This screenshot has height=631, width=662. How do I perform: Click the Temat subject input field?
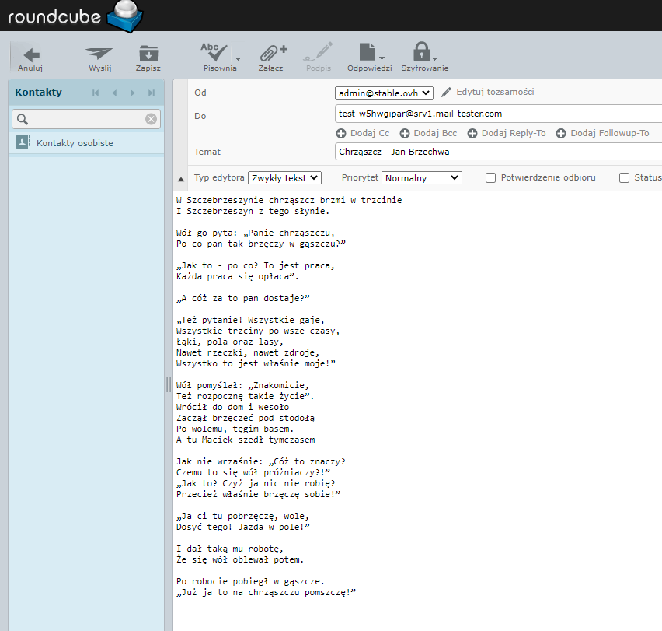(497, 152)
